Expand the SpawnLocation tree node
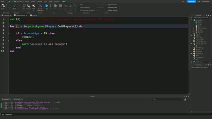 [194, 28]
